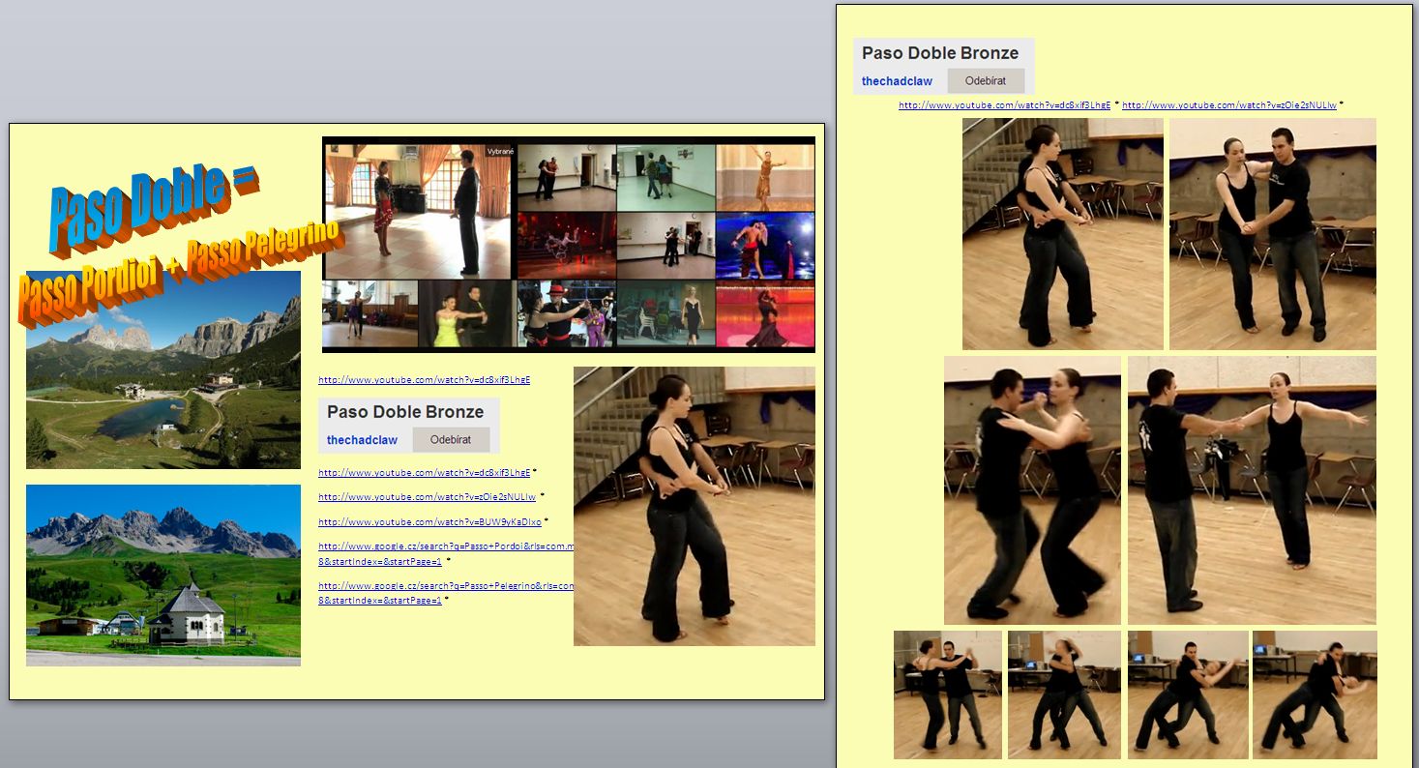Click the Odebírat button on the left slide

[x=451, y=439]
